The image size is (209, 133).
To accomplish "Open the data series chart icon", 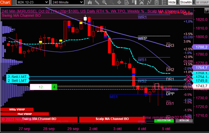I will (x=156, y=2).
